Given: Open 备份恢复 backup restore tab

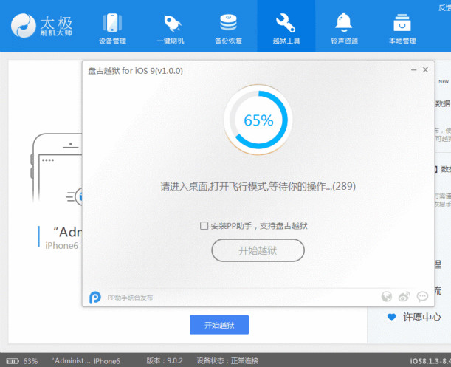Looking at the screenshot, I should click(x=228, y=29).
